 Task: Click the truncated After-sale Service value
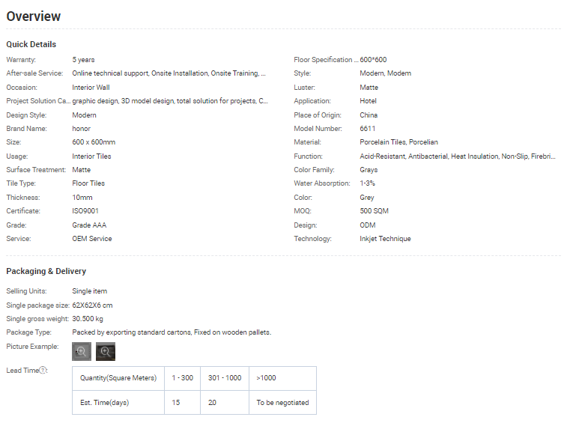169,73
